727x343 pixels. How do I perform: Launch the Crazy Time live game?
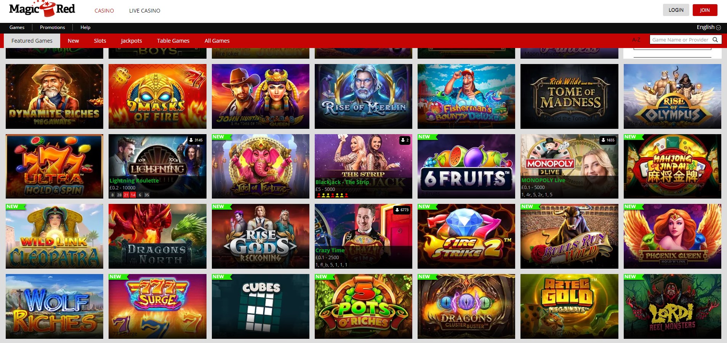(363, 236)
